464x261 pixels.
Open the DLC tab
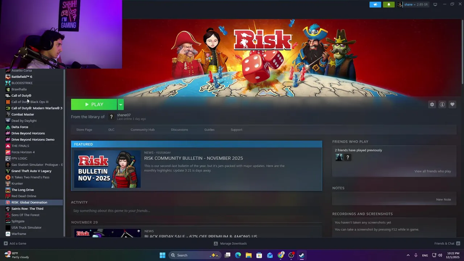click(111, 130)
